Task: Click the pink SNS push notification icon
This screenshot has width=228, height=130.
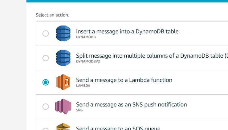Action: tap(63, 107)
